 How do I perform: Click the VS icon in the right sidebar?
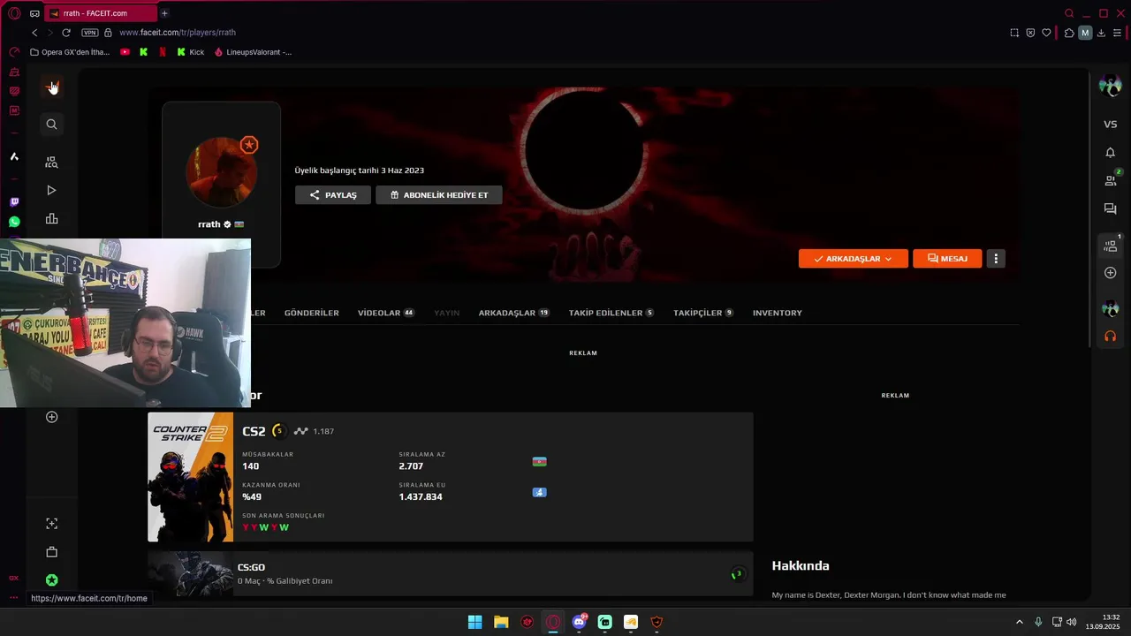1111,125
